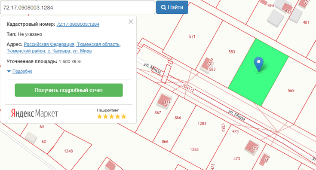Open the Яндекс Маркет logo
Image resolution: width=316 pixels, height=170 pixels.
coord(34,113)
